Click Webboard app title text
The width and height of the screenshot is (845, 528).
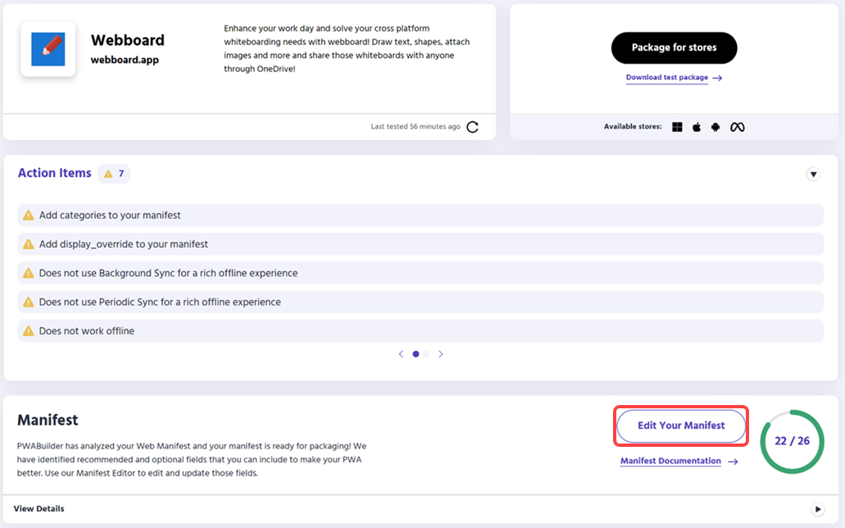tap(128, 40)
